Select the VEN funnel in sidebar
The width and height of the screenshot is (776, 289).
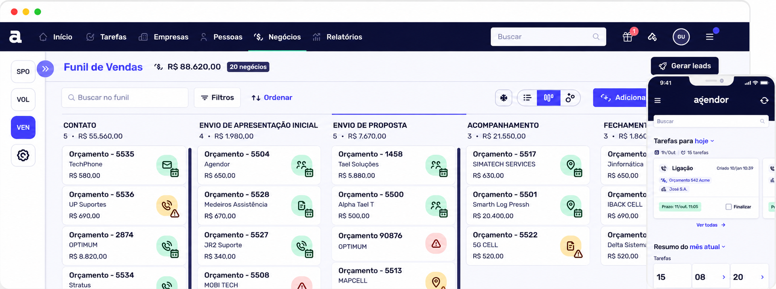23,128
